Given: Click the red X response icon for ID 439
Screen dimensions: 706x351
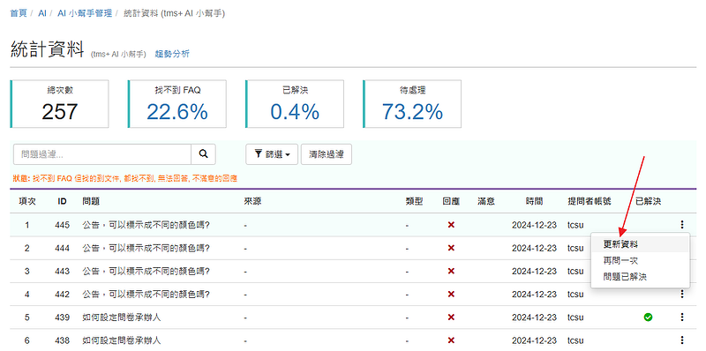Looking at the screenshot, I should [x=451, y=317].
